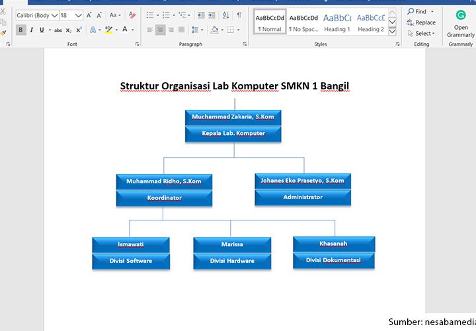This screenshot has height=331, width=476.
Task: Toggle Italic formatting
Action: pyautogui.click(x=31, y=30)
